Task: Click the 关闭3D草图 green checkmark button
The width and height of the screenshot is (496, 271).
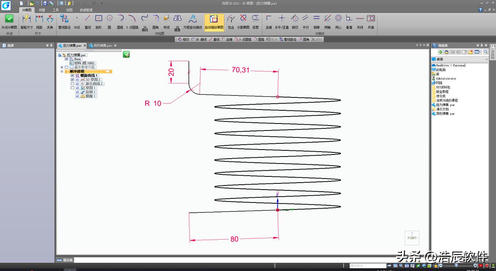Action: click(9, 21)
